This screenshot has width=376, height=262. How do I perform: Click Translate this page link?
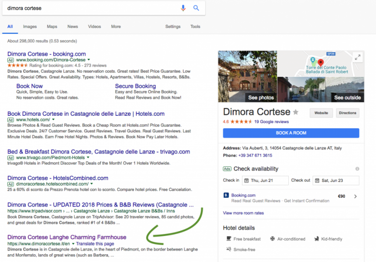pyautogui.click(x=95, y=244)
